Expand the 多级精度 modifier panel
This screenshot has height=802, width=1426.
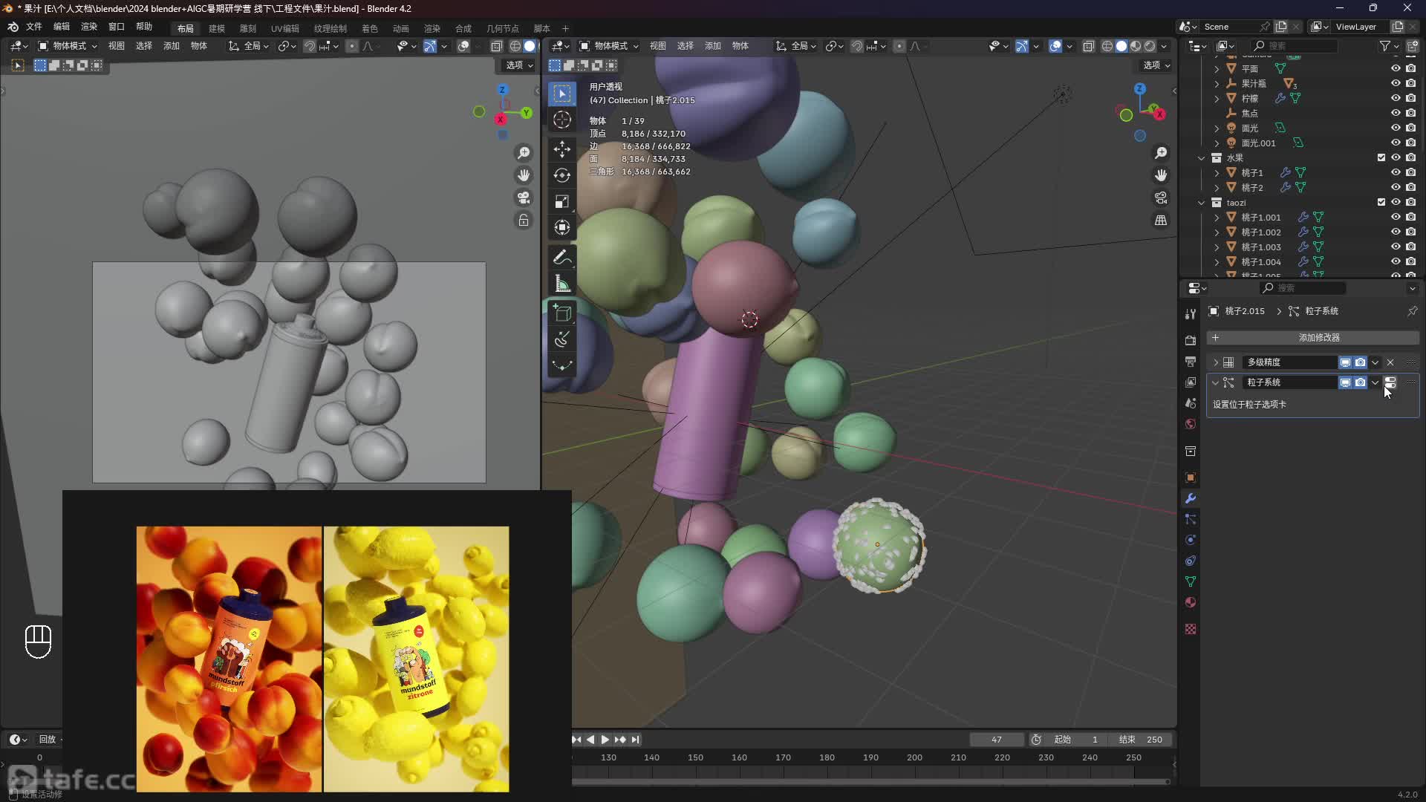pyautogui.click(x=1216, y=362)
